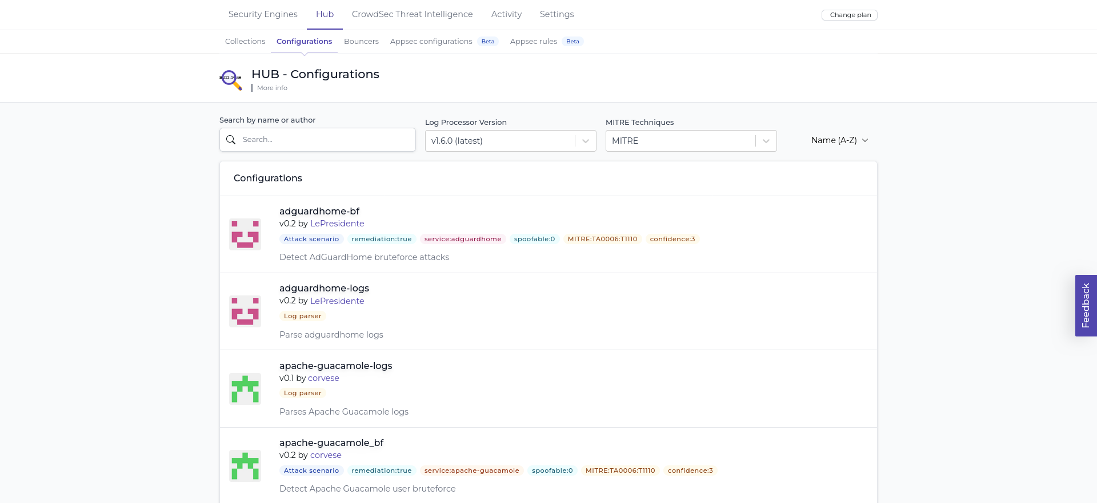Click the apache-guacamole_bf green avatar icon
The width and height of the screenshot is (1097, 503).
click(245, 466)
